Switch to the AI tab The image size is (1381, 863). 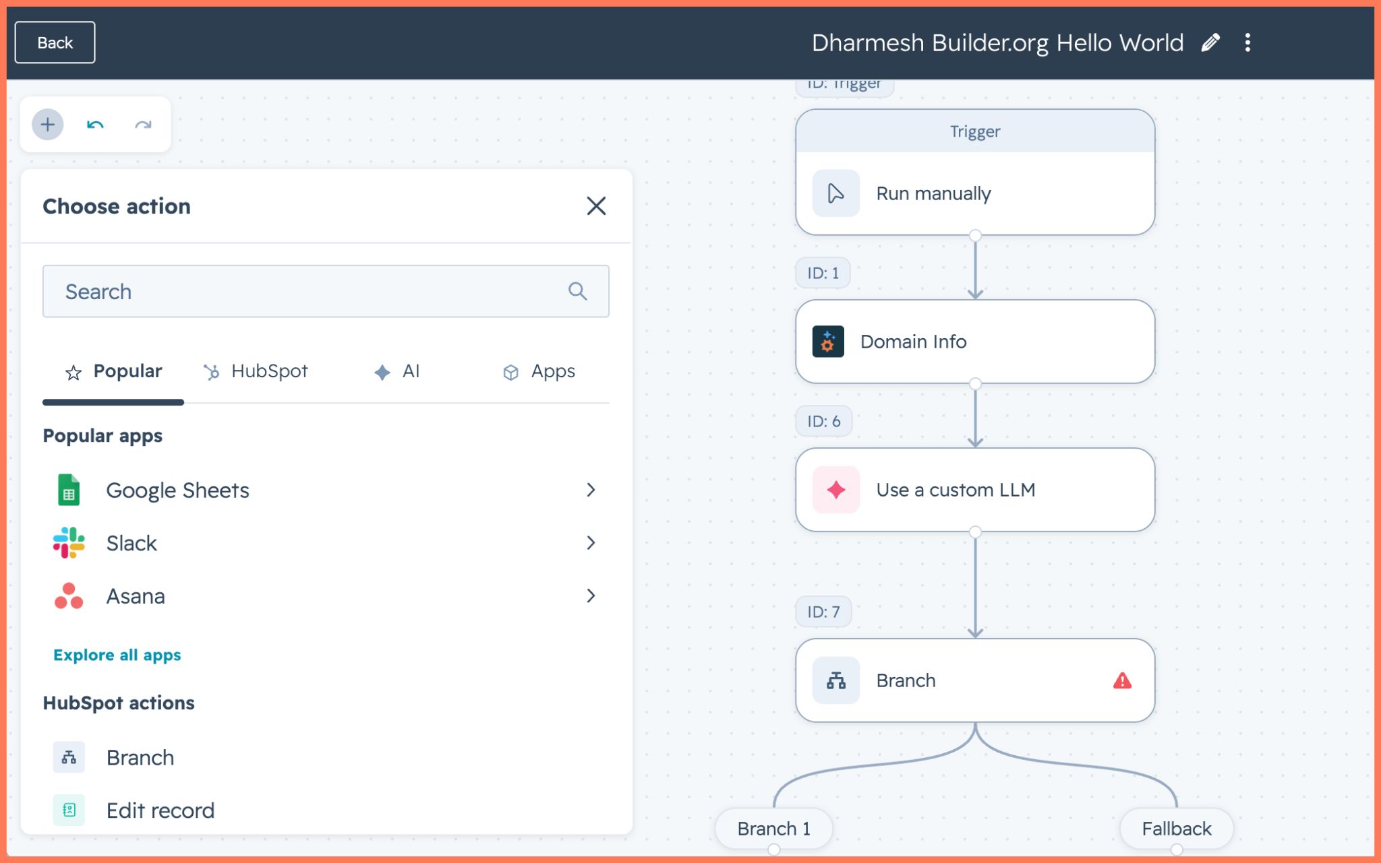pos(396,372)
